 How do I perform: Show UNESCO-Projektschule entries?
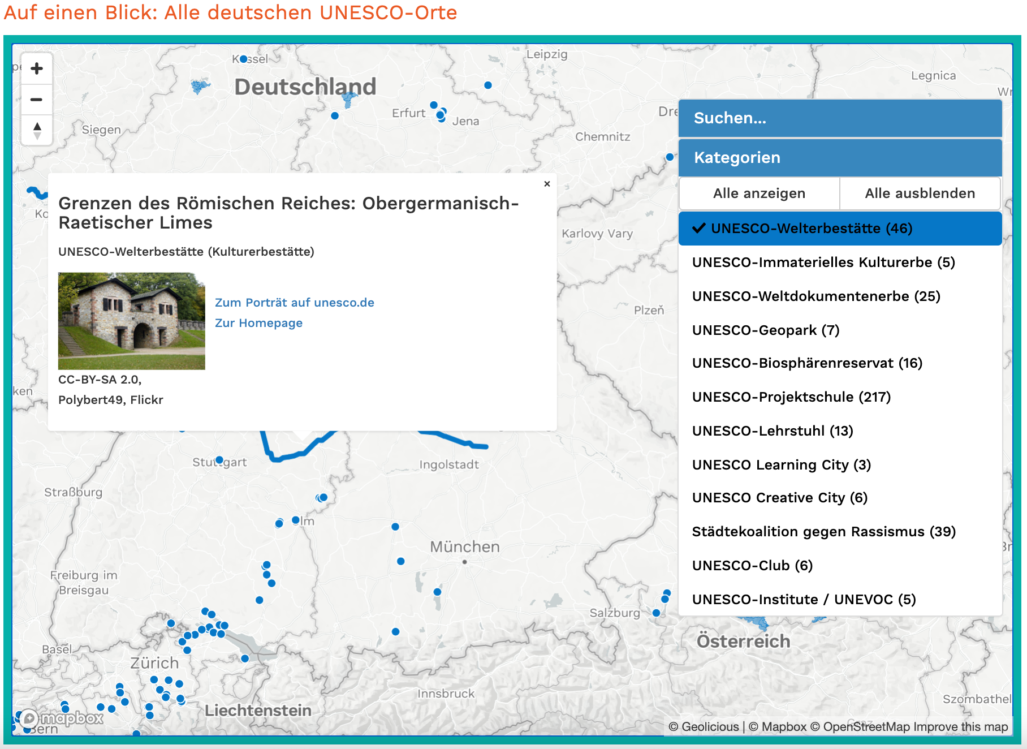tap(791, 397)
